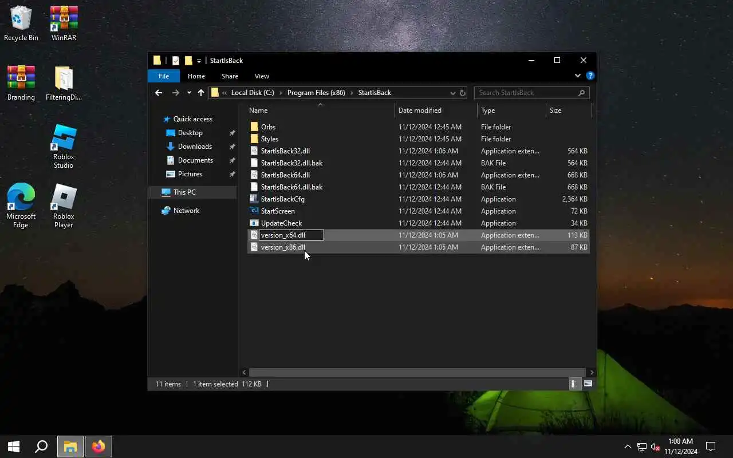Open recent locations dropdown arrow
The image size is (733, 458).
tap(189, 93)
